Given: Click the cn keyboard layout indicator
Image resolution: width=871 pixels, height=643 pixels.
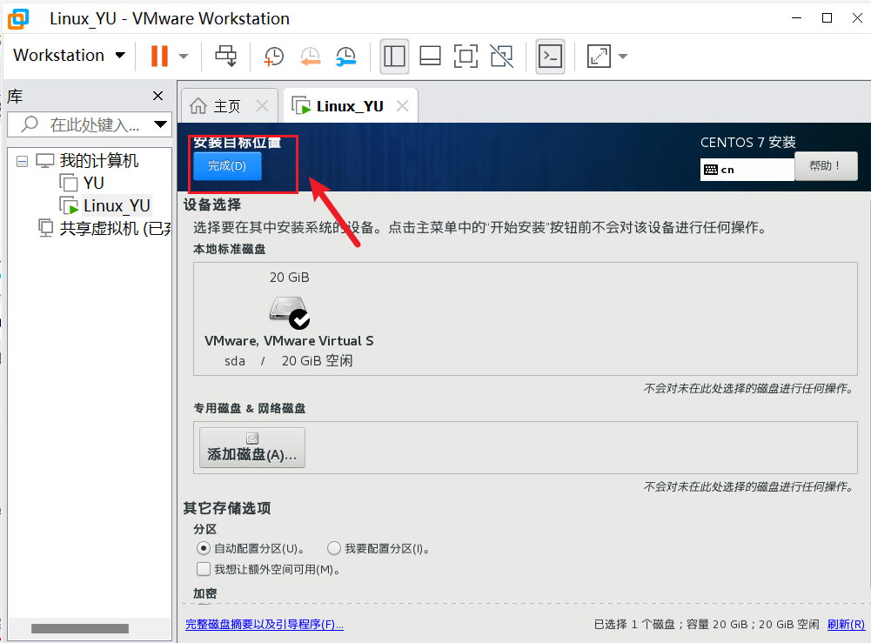Looking at the screenshot, I should pyautogui.click(x=747, y=170).
